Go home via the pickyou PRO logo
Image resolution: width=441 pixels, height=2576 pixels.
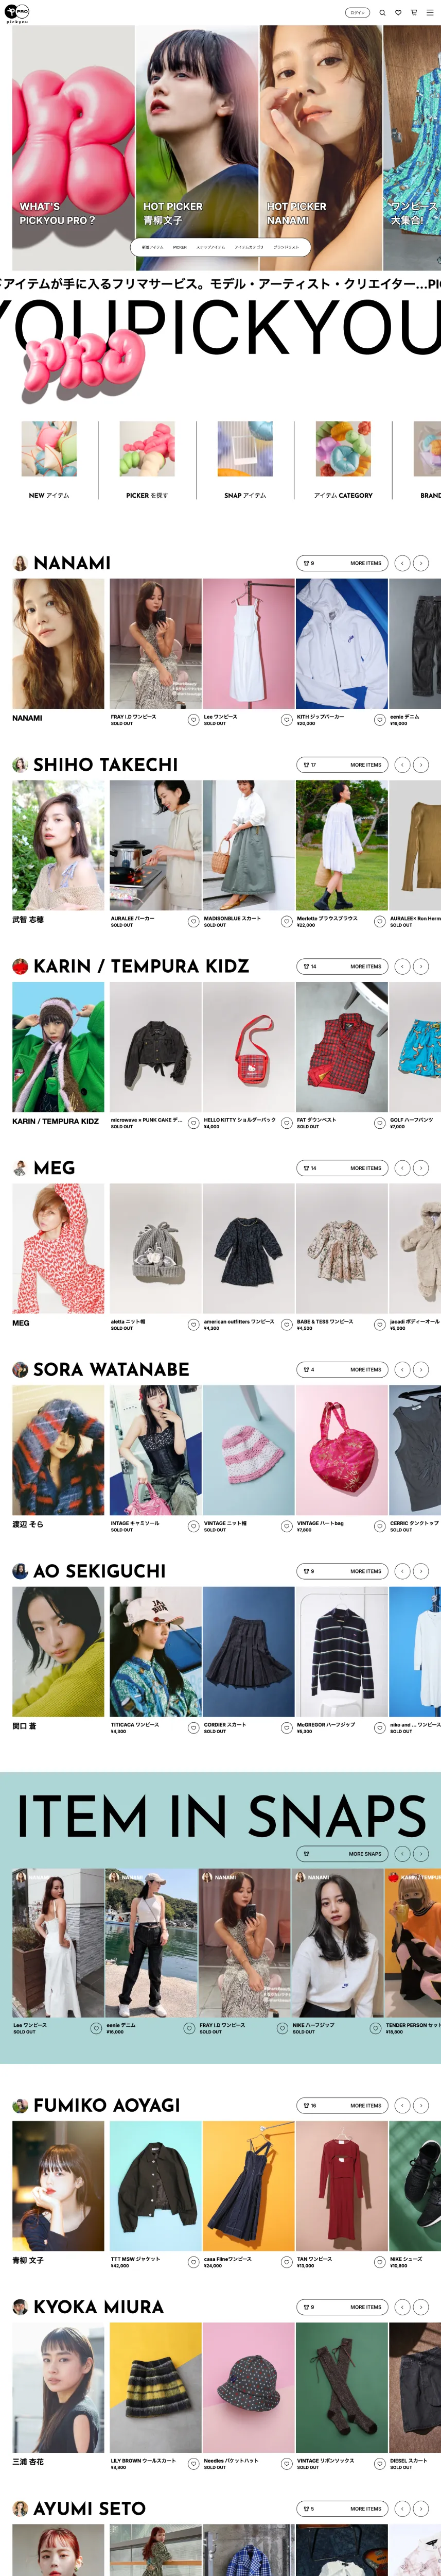[17, 13]
